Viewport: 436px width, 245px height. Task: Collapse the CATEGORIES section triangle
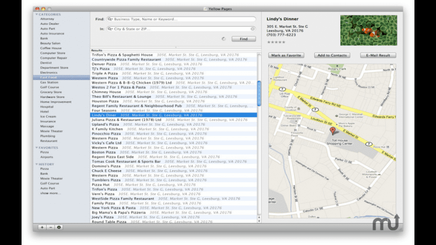37,14
